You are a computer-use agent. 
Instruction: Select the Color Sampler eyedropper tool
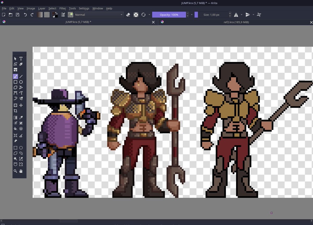point(21,118)
